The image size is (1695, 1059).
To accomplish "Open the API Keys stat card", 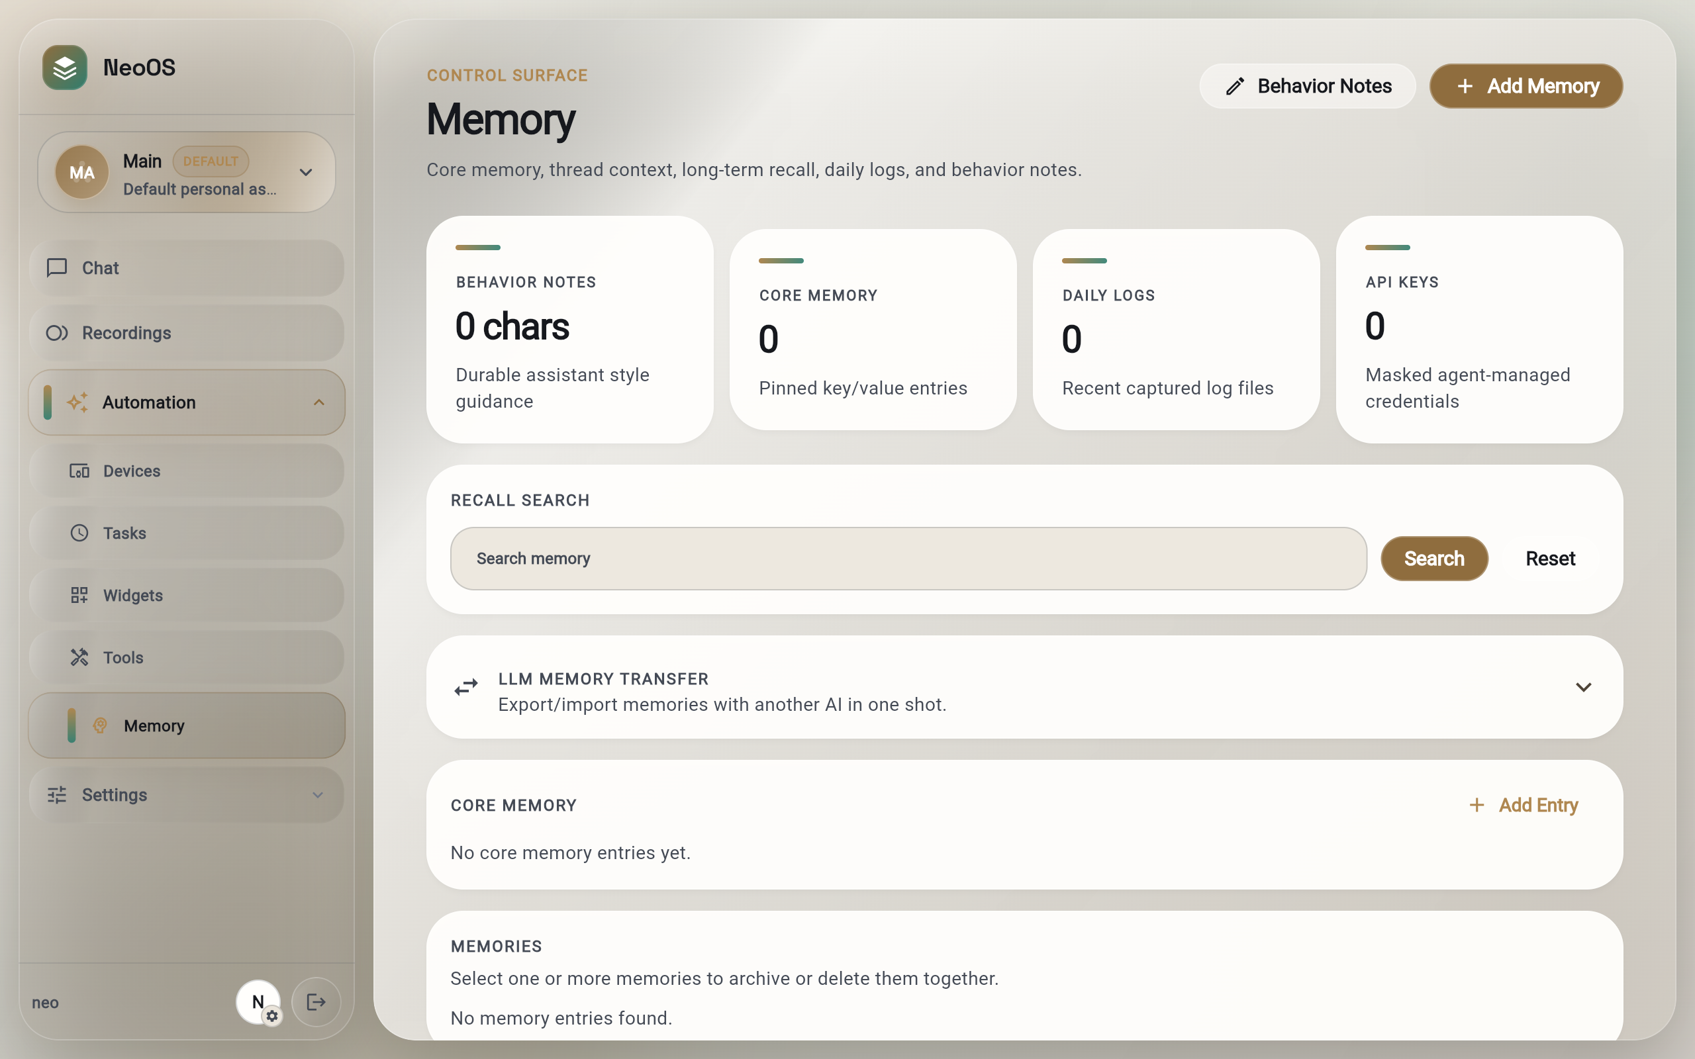I will pos(1479,329).
